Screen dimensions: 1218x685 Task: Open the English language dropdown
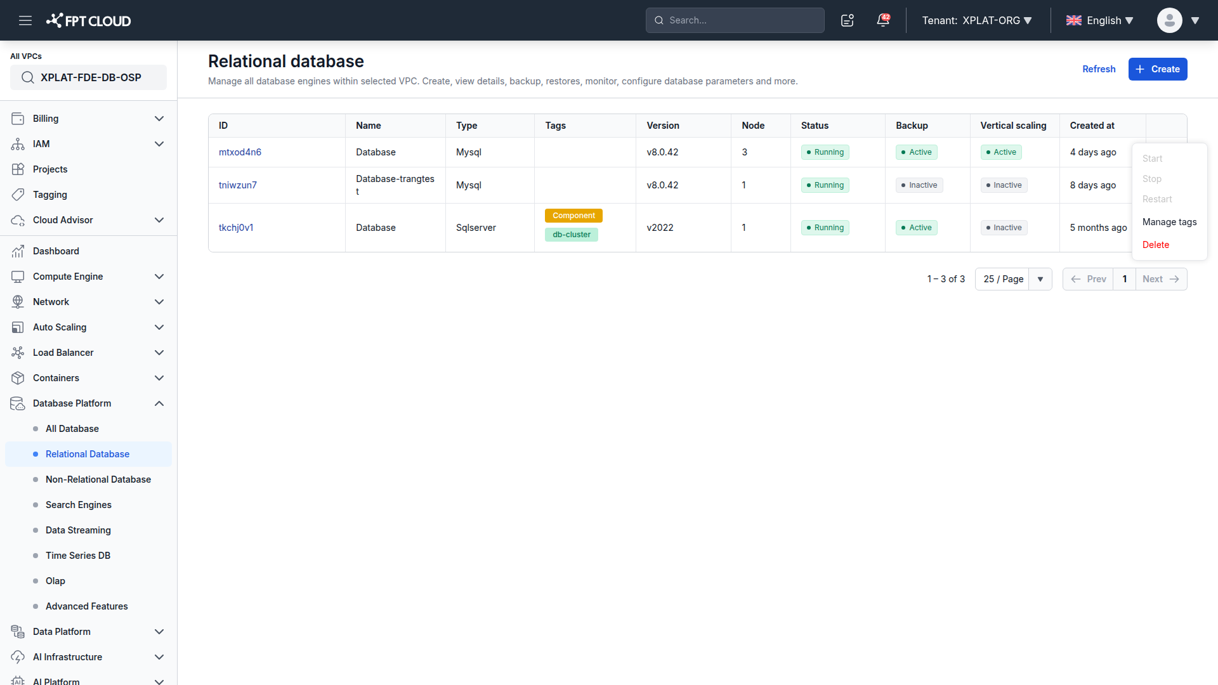1100,20
